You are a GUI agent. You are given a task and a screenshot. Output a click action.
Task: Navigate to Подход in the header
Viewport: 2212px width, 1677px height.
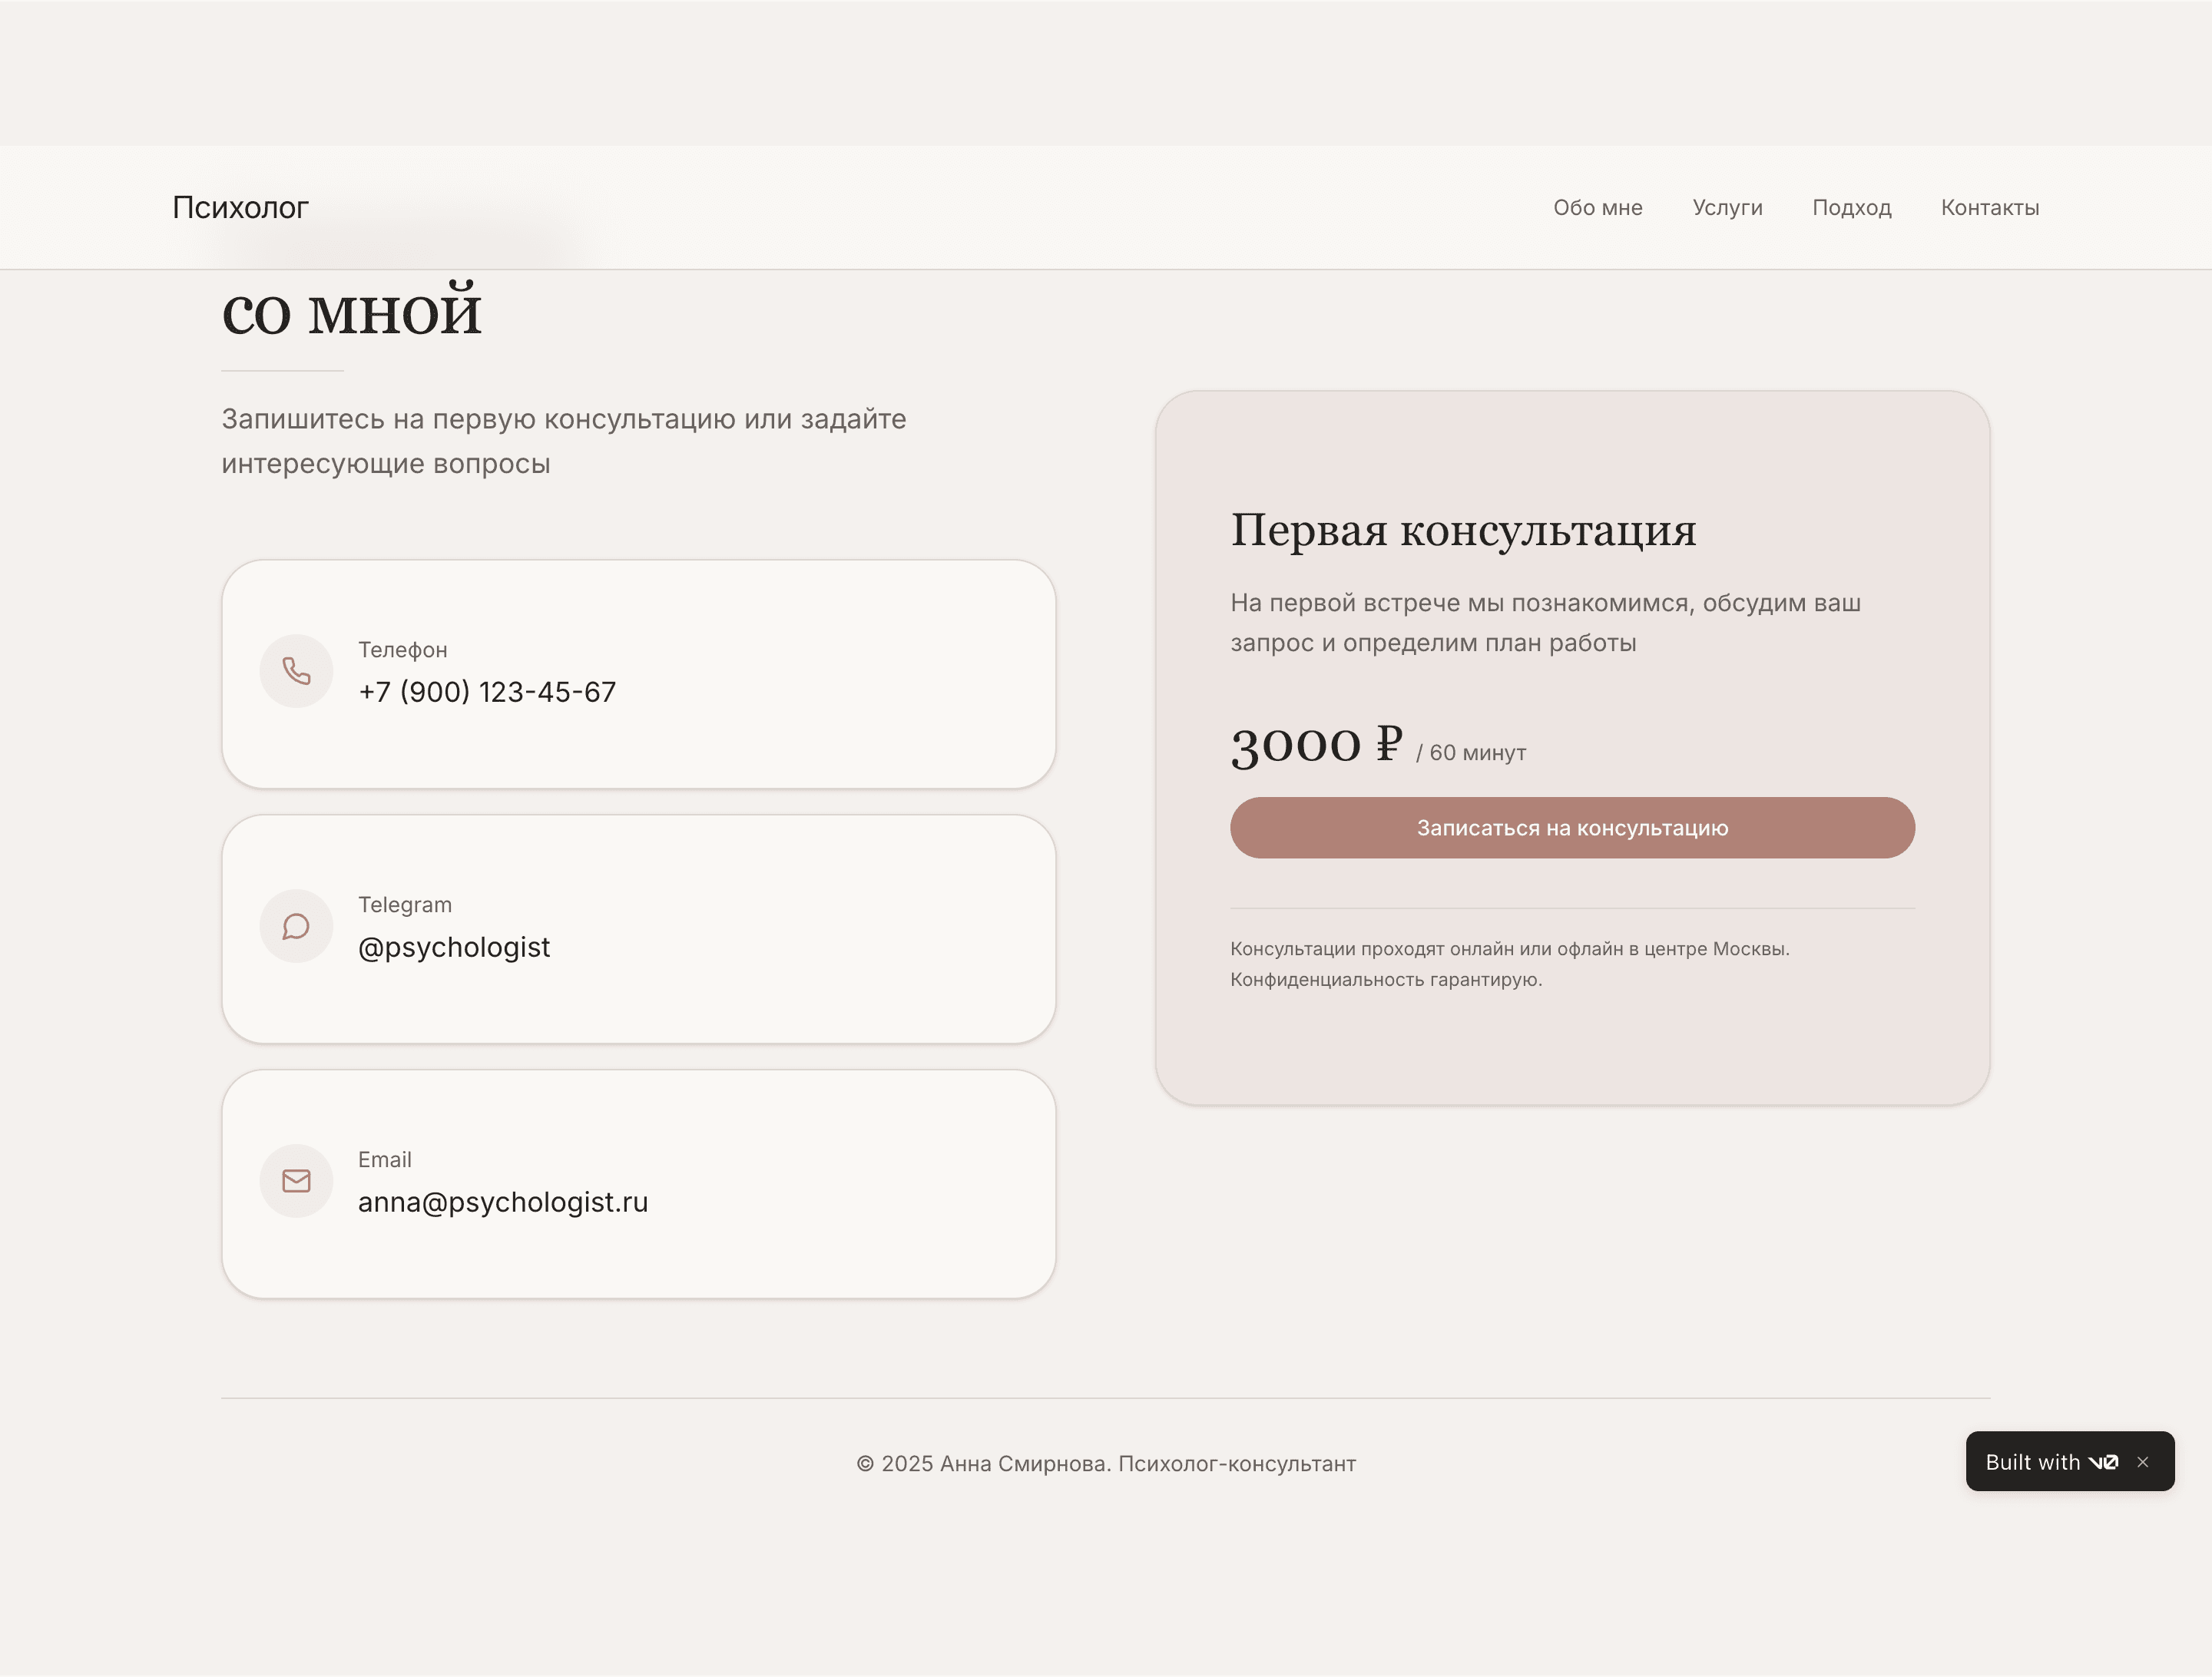click(x=1851, y=208)
